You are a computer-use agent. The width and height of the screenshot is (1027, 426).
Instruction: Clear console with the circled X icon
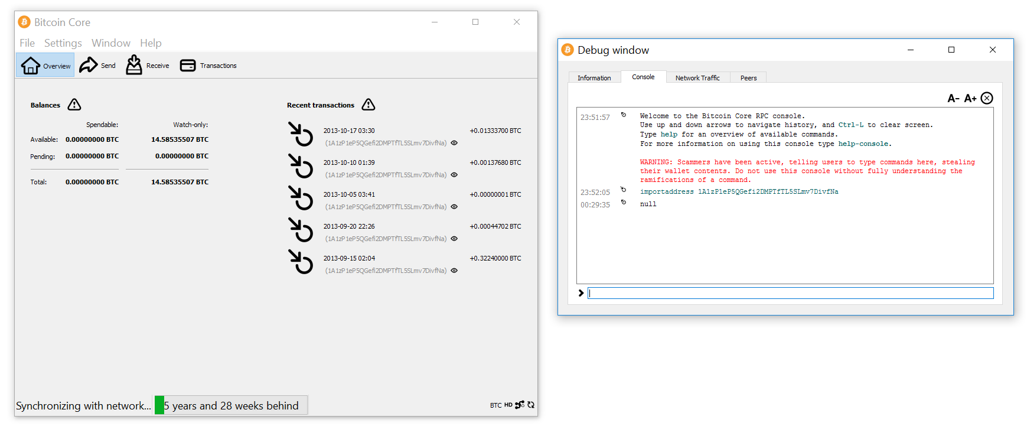(x=987, y=98)
